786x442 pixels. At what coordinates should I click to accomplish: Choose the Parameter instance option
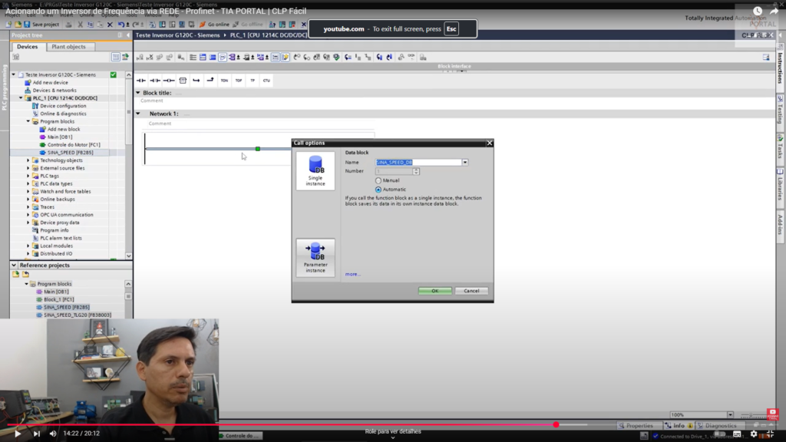[315, 258]
